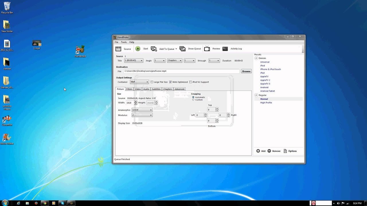The height and width of the screenshot is (206, 367).
Task: Open the Title dropdown
Action: [134, 61]
